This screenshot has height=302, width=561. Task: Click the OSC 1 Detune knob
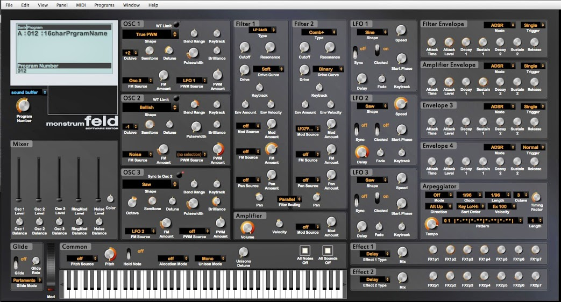[x=169, y=51]
